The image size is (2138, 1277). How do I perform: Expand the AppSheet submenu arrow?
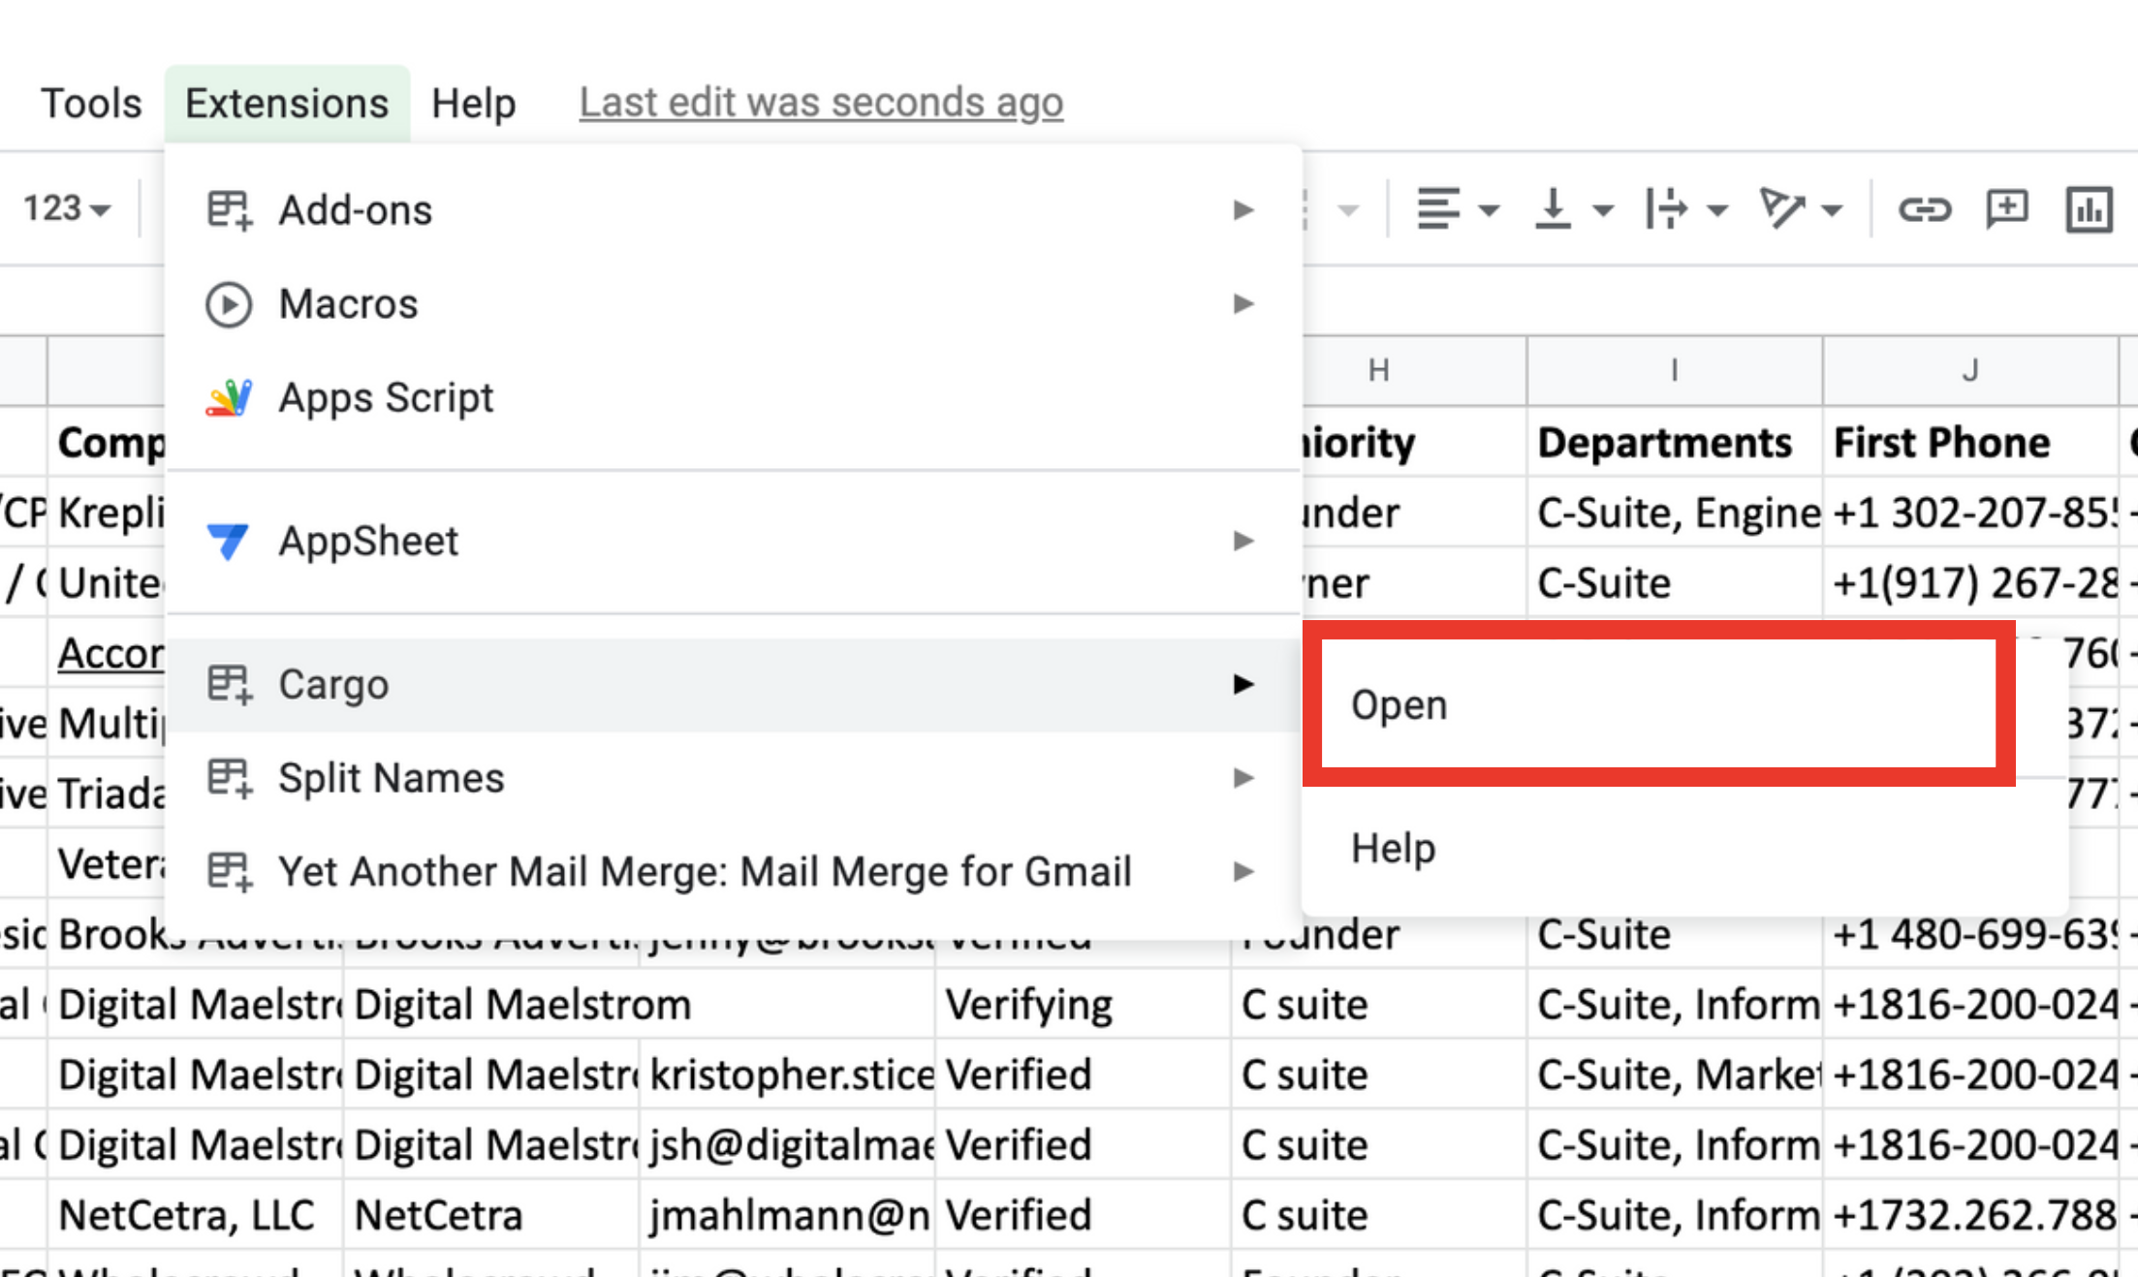pos(1243,540)
